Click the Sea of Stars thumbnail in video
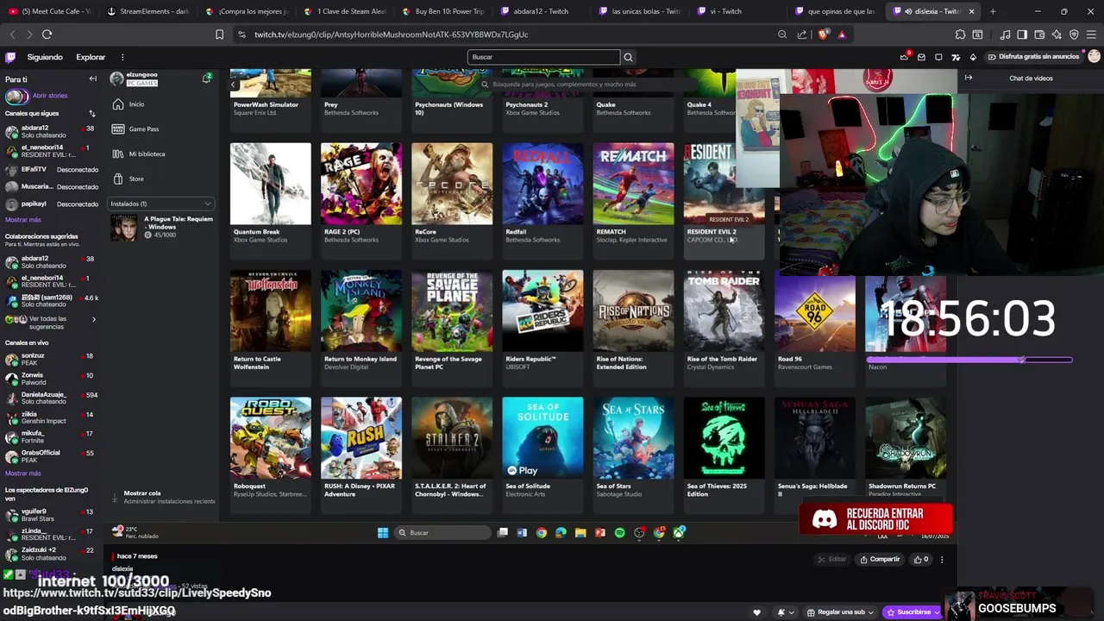 [633, 438]
